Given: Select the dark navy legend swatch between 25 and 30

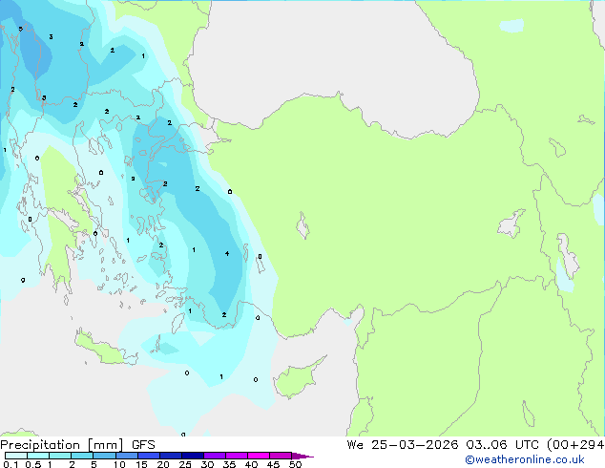Looking at the screenshot, I should tap(192, 456).
